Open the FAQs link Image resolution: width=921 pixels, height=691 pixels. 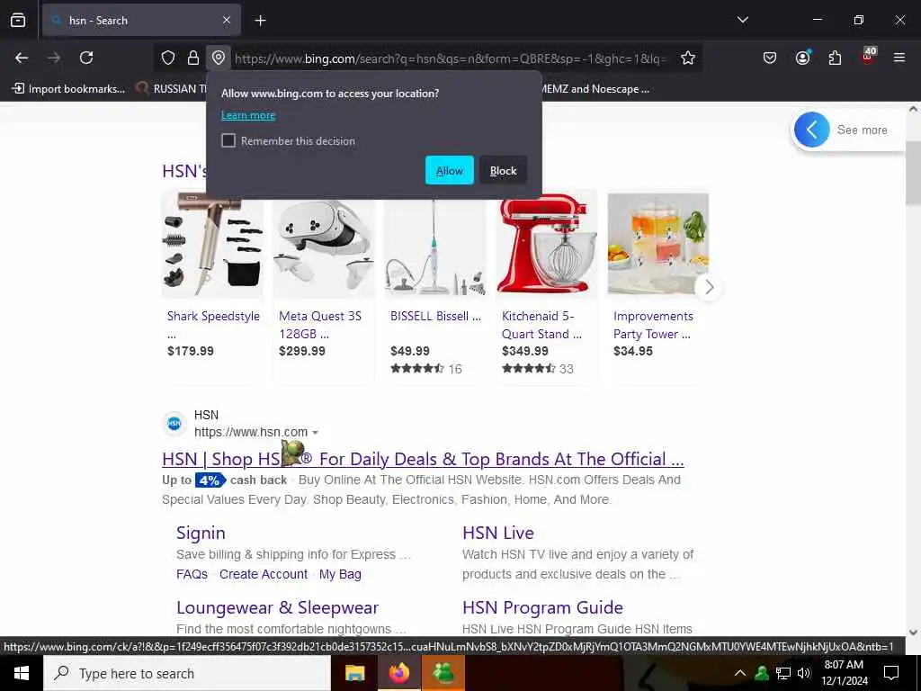[192, 574]
